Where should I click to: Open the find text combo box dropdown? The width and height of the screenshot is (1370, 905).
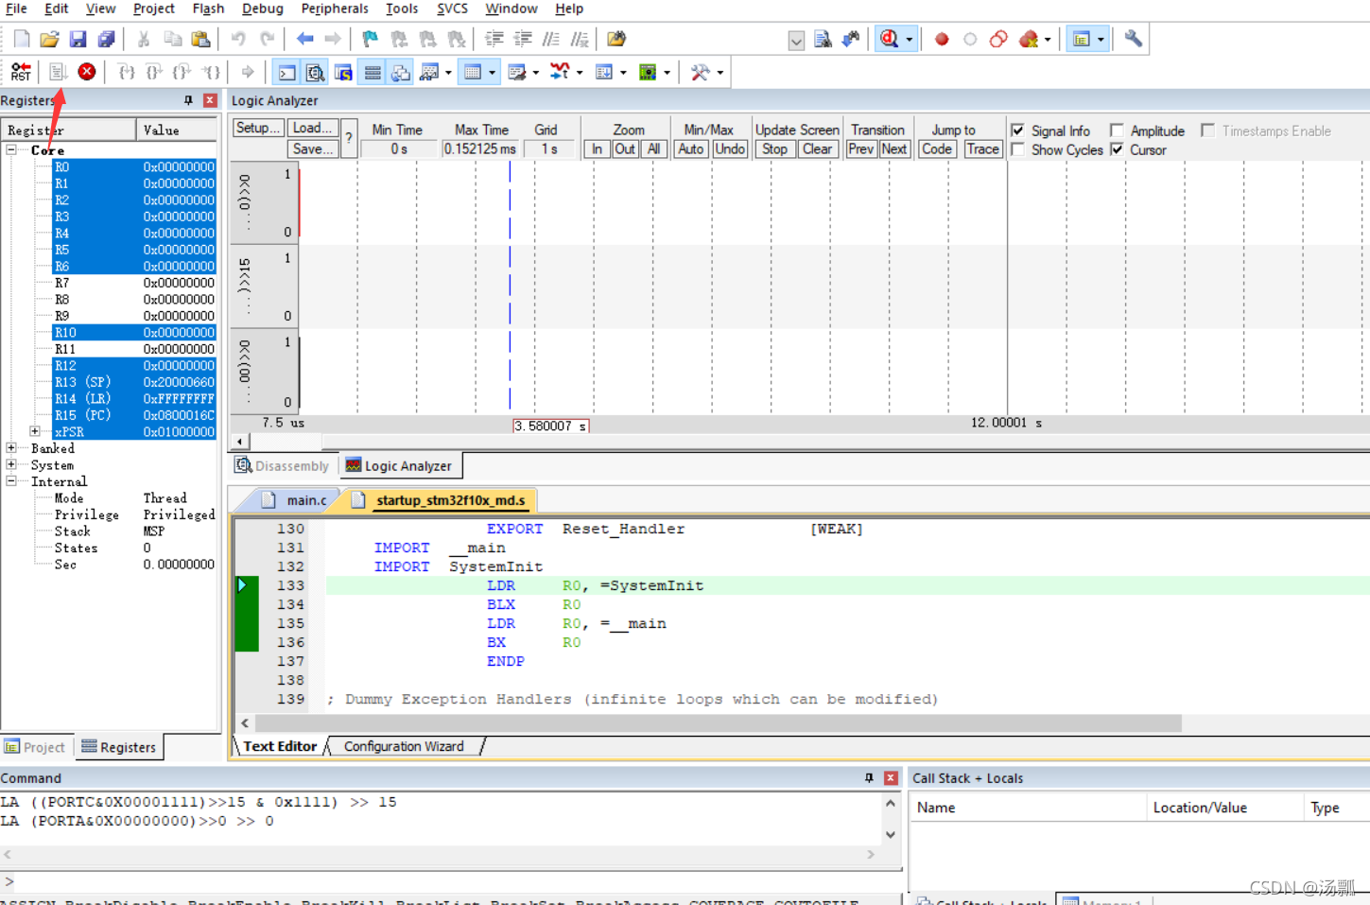(796, 40)
